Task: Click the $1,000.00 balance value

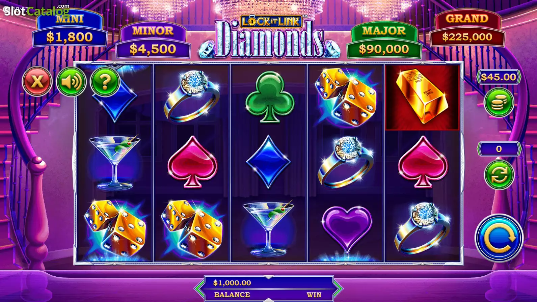Action: coord(232,283)
